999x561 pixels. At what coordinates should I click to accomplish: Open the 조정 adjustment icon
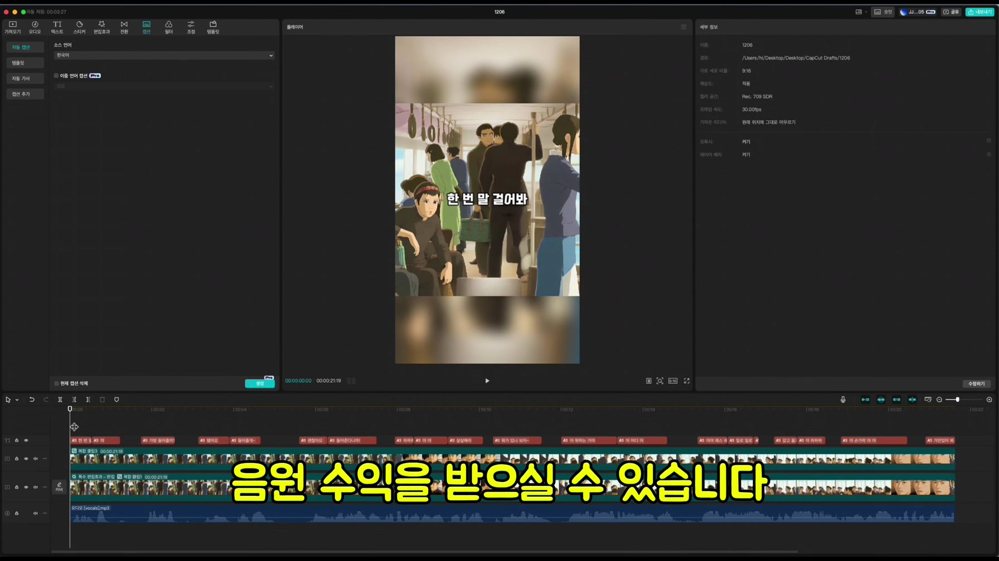point(191,27)
